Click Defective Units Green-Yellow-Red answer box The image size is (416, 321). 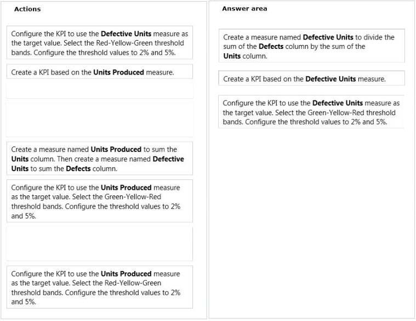point(311,112)
